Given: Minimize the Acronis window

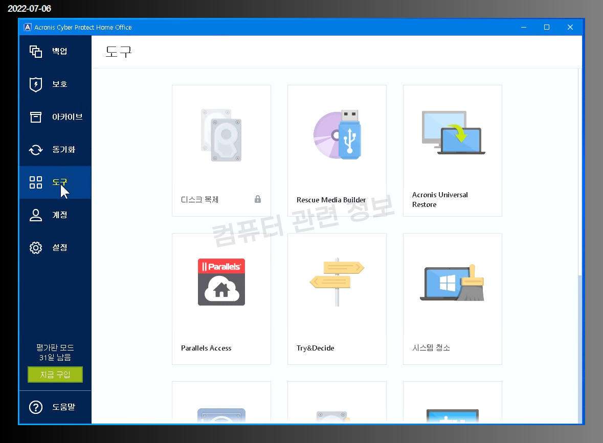Looking at the screenshot, I should click(x=523, y=27).
